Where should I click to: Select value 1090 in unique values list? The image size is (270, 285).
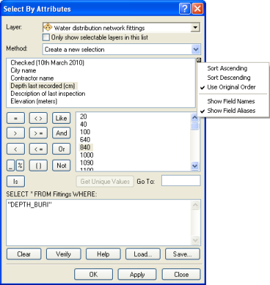tap(87, 162)
